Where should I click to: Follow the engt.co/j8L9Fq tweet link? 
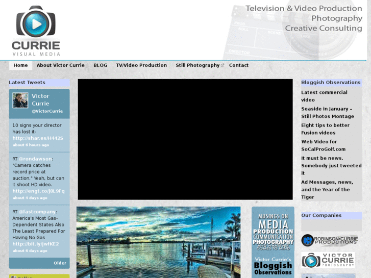pyautogui.click(x=38, y=191)
